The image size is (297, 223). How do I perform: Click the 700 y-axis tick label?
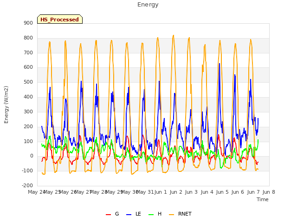[x=28, y=52]
